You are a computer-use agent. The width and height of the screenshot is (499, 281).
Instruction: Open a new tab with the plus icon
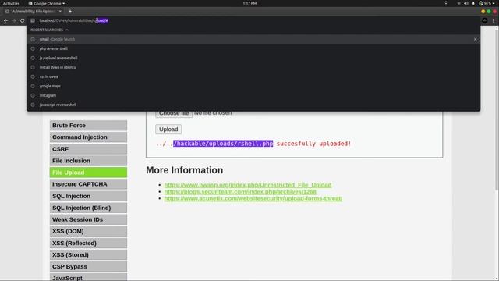coord(70,12)
